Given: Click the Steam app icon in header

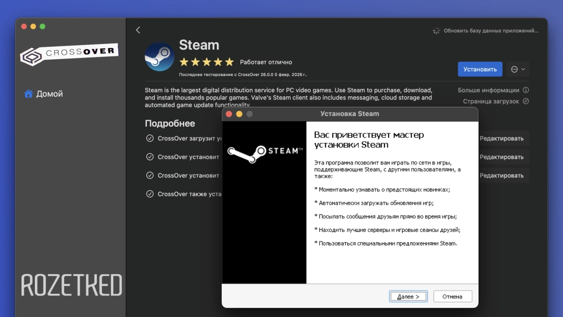Looking at the screenshot, I should point(159,57).
